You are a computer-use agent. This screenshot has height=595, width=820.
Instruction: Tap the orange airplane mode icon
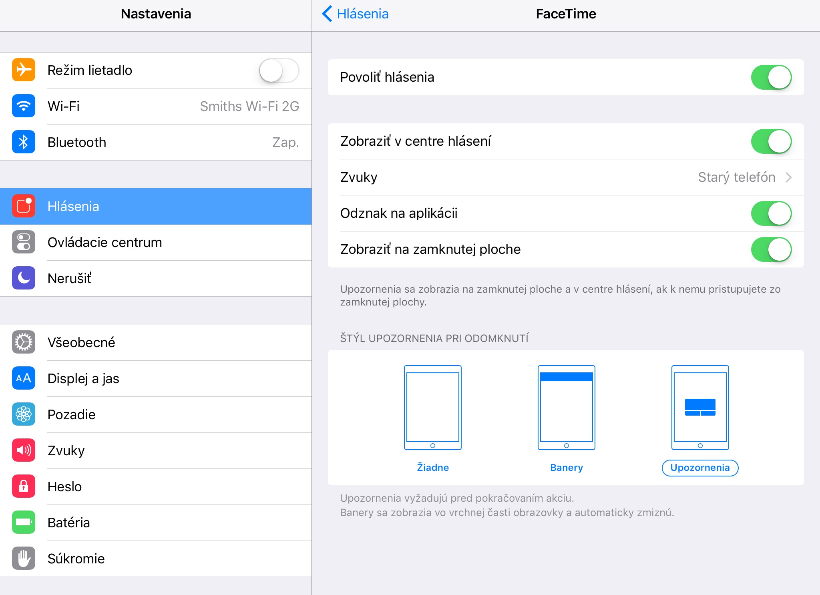[x=24, y=70]
